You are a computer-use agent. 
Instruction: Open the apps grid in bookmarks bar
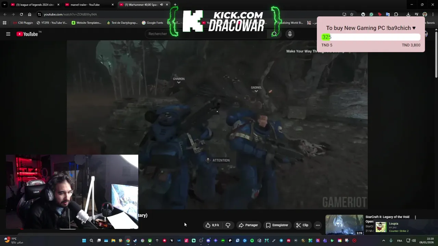4,23
